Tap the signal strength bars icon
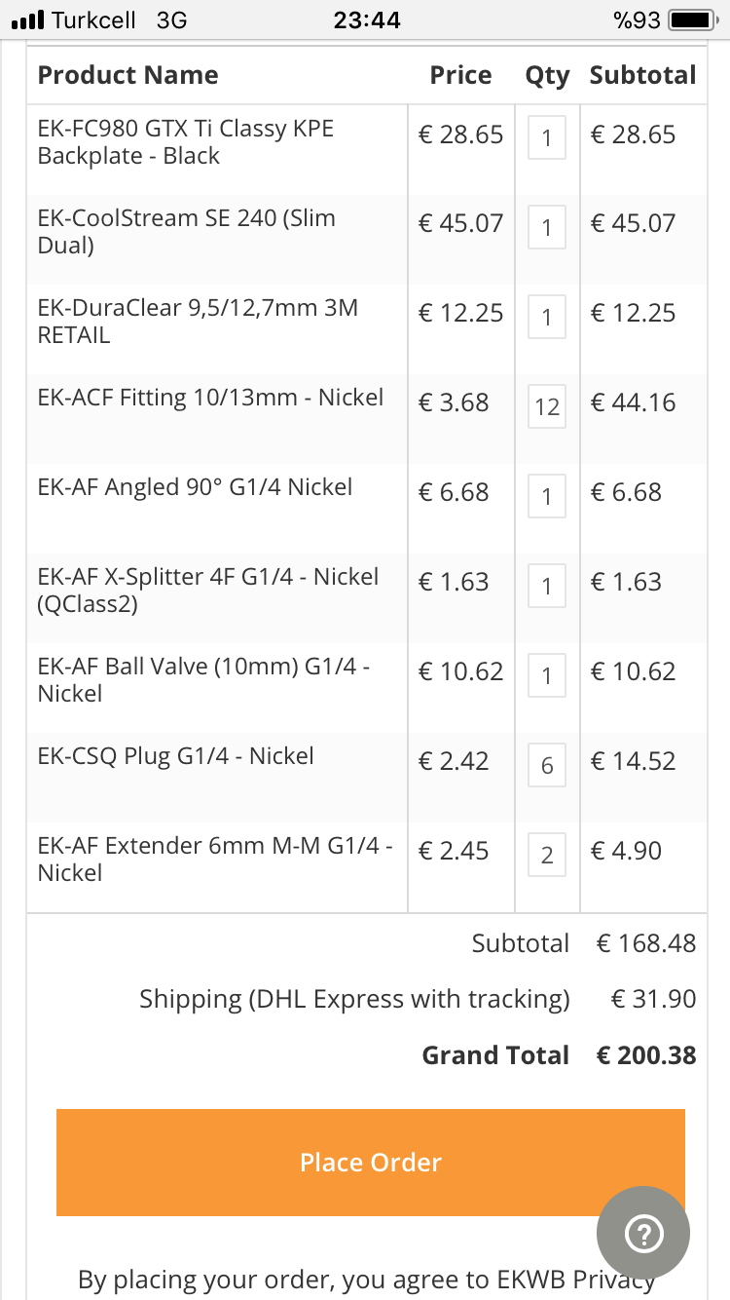 tap(27, 19)
